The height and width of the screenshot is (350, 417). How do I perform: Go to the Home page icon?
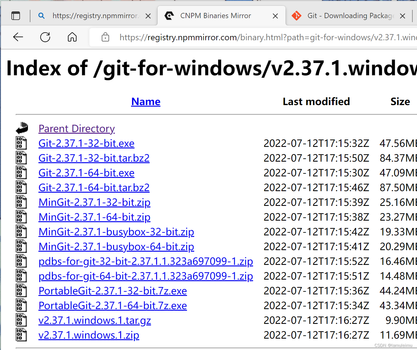72,37
